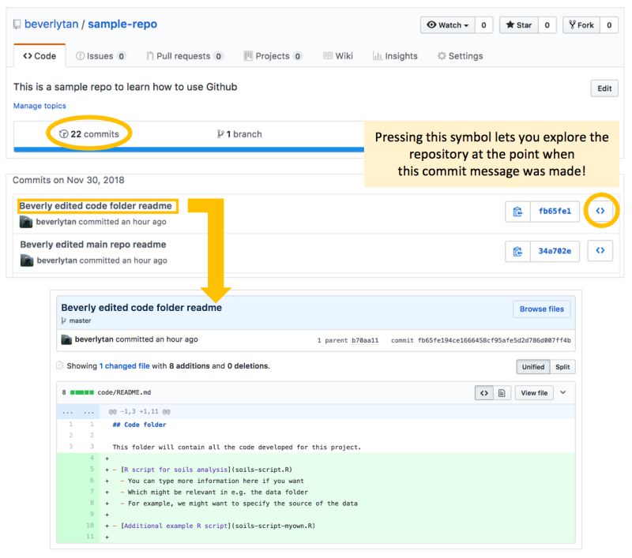Click the copy SHA clipboard icon beside fb65fe1
This screenshot has width=632, height=558.
tap(517, 212)
